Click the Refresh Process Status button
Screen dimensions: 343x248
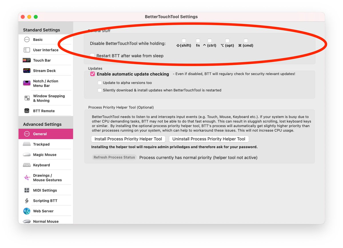114,157
